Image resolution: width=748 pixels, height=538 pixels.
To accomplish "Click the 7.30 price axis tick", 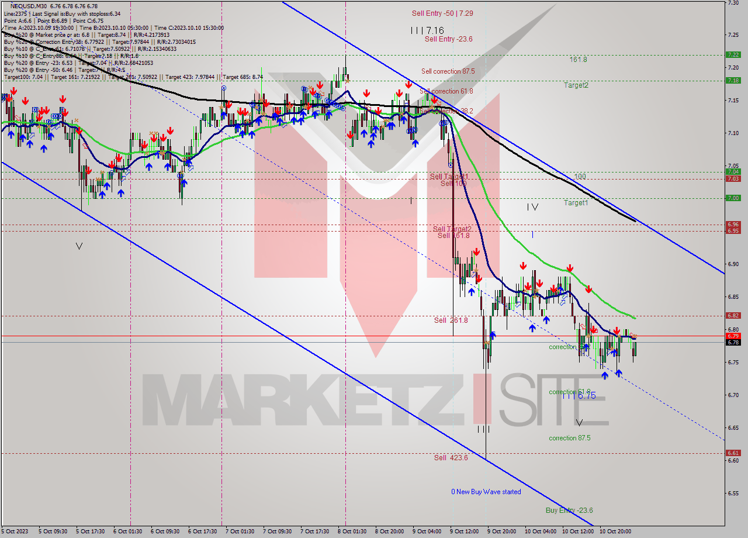I will click(733, 3).
